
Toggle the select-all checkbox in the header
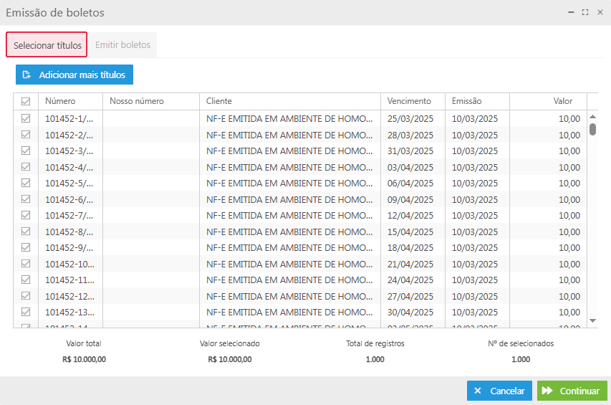pos(26,102)
